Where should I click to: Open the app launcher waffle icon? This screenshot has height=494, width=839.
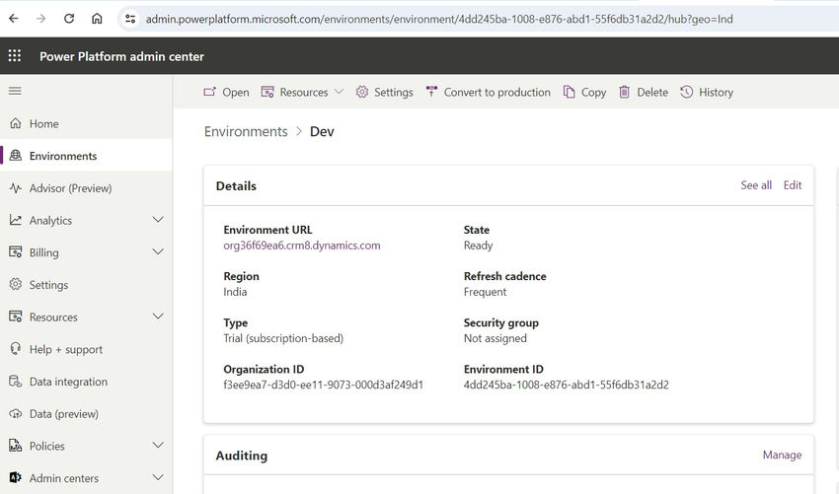pos(15,55)
